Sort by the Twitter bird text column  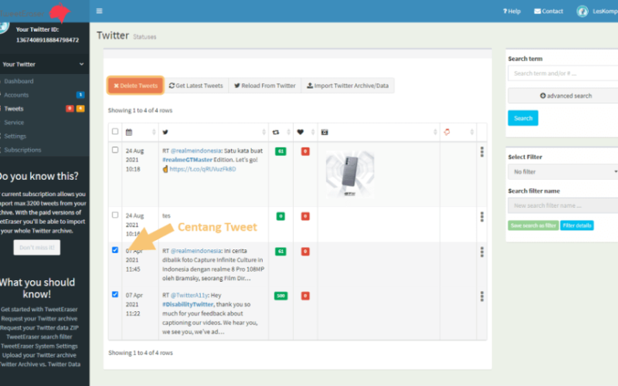point(165,132)
